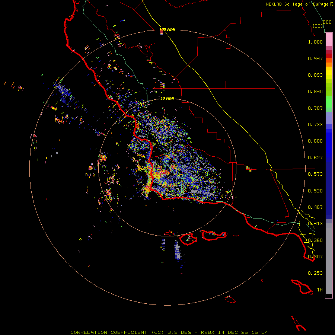Click the KVBX station identifier
Image resolution: width=335 pixels, height=335 pixels.
coord(207,332)
